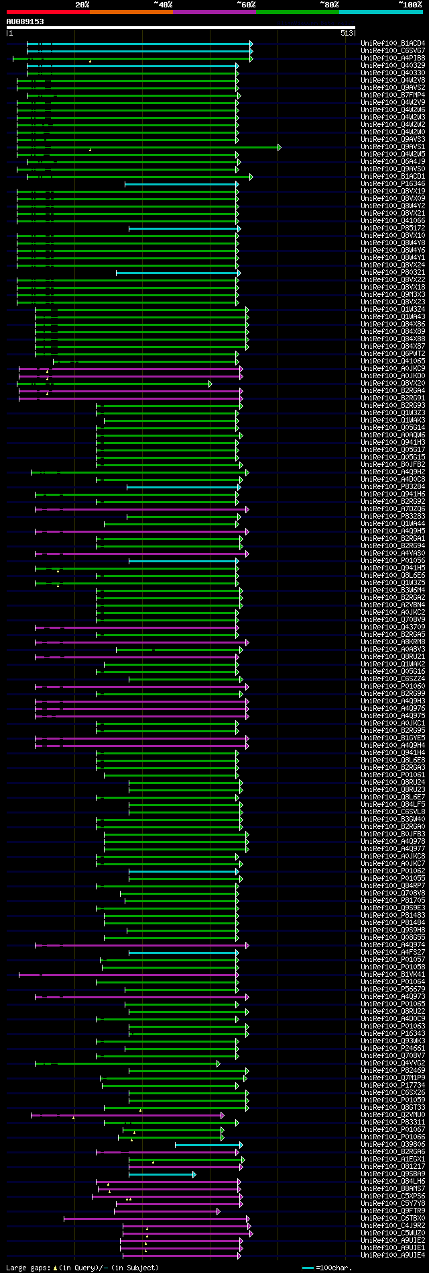This screenshot has width=429, height=1273.
Task: Open the UniRef100_Q84X86 hit label
Action: (x=393, y=324)
